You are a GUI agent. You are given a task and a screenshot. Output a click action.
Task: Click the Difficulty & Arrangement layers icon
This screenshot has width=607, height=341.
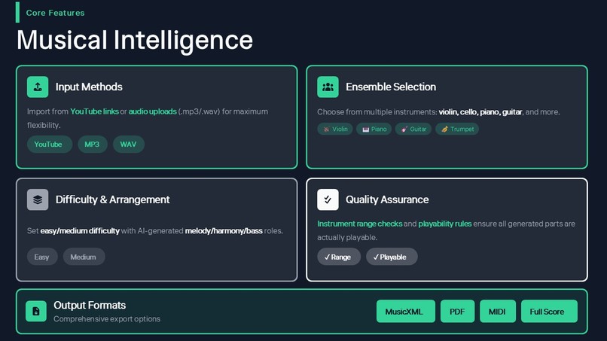[38, 199]
